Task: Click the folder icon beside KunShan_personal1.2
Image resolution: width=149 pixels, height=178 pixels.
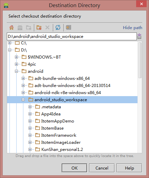Action: tap(38, 149)
